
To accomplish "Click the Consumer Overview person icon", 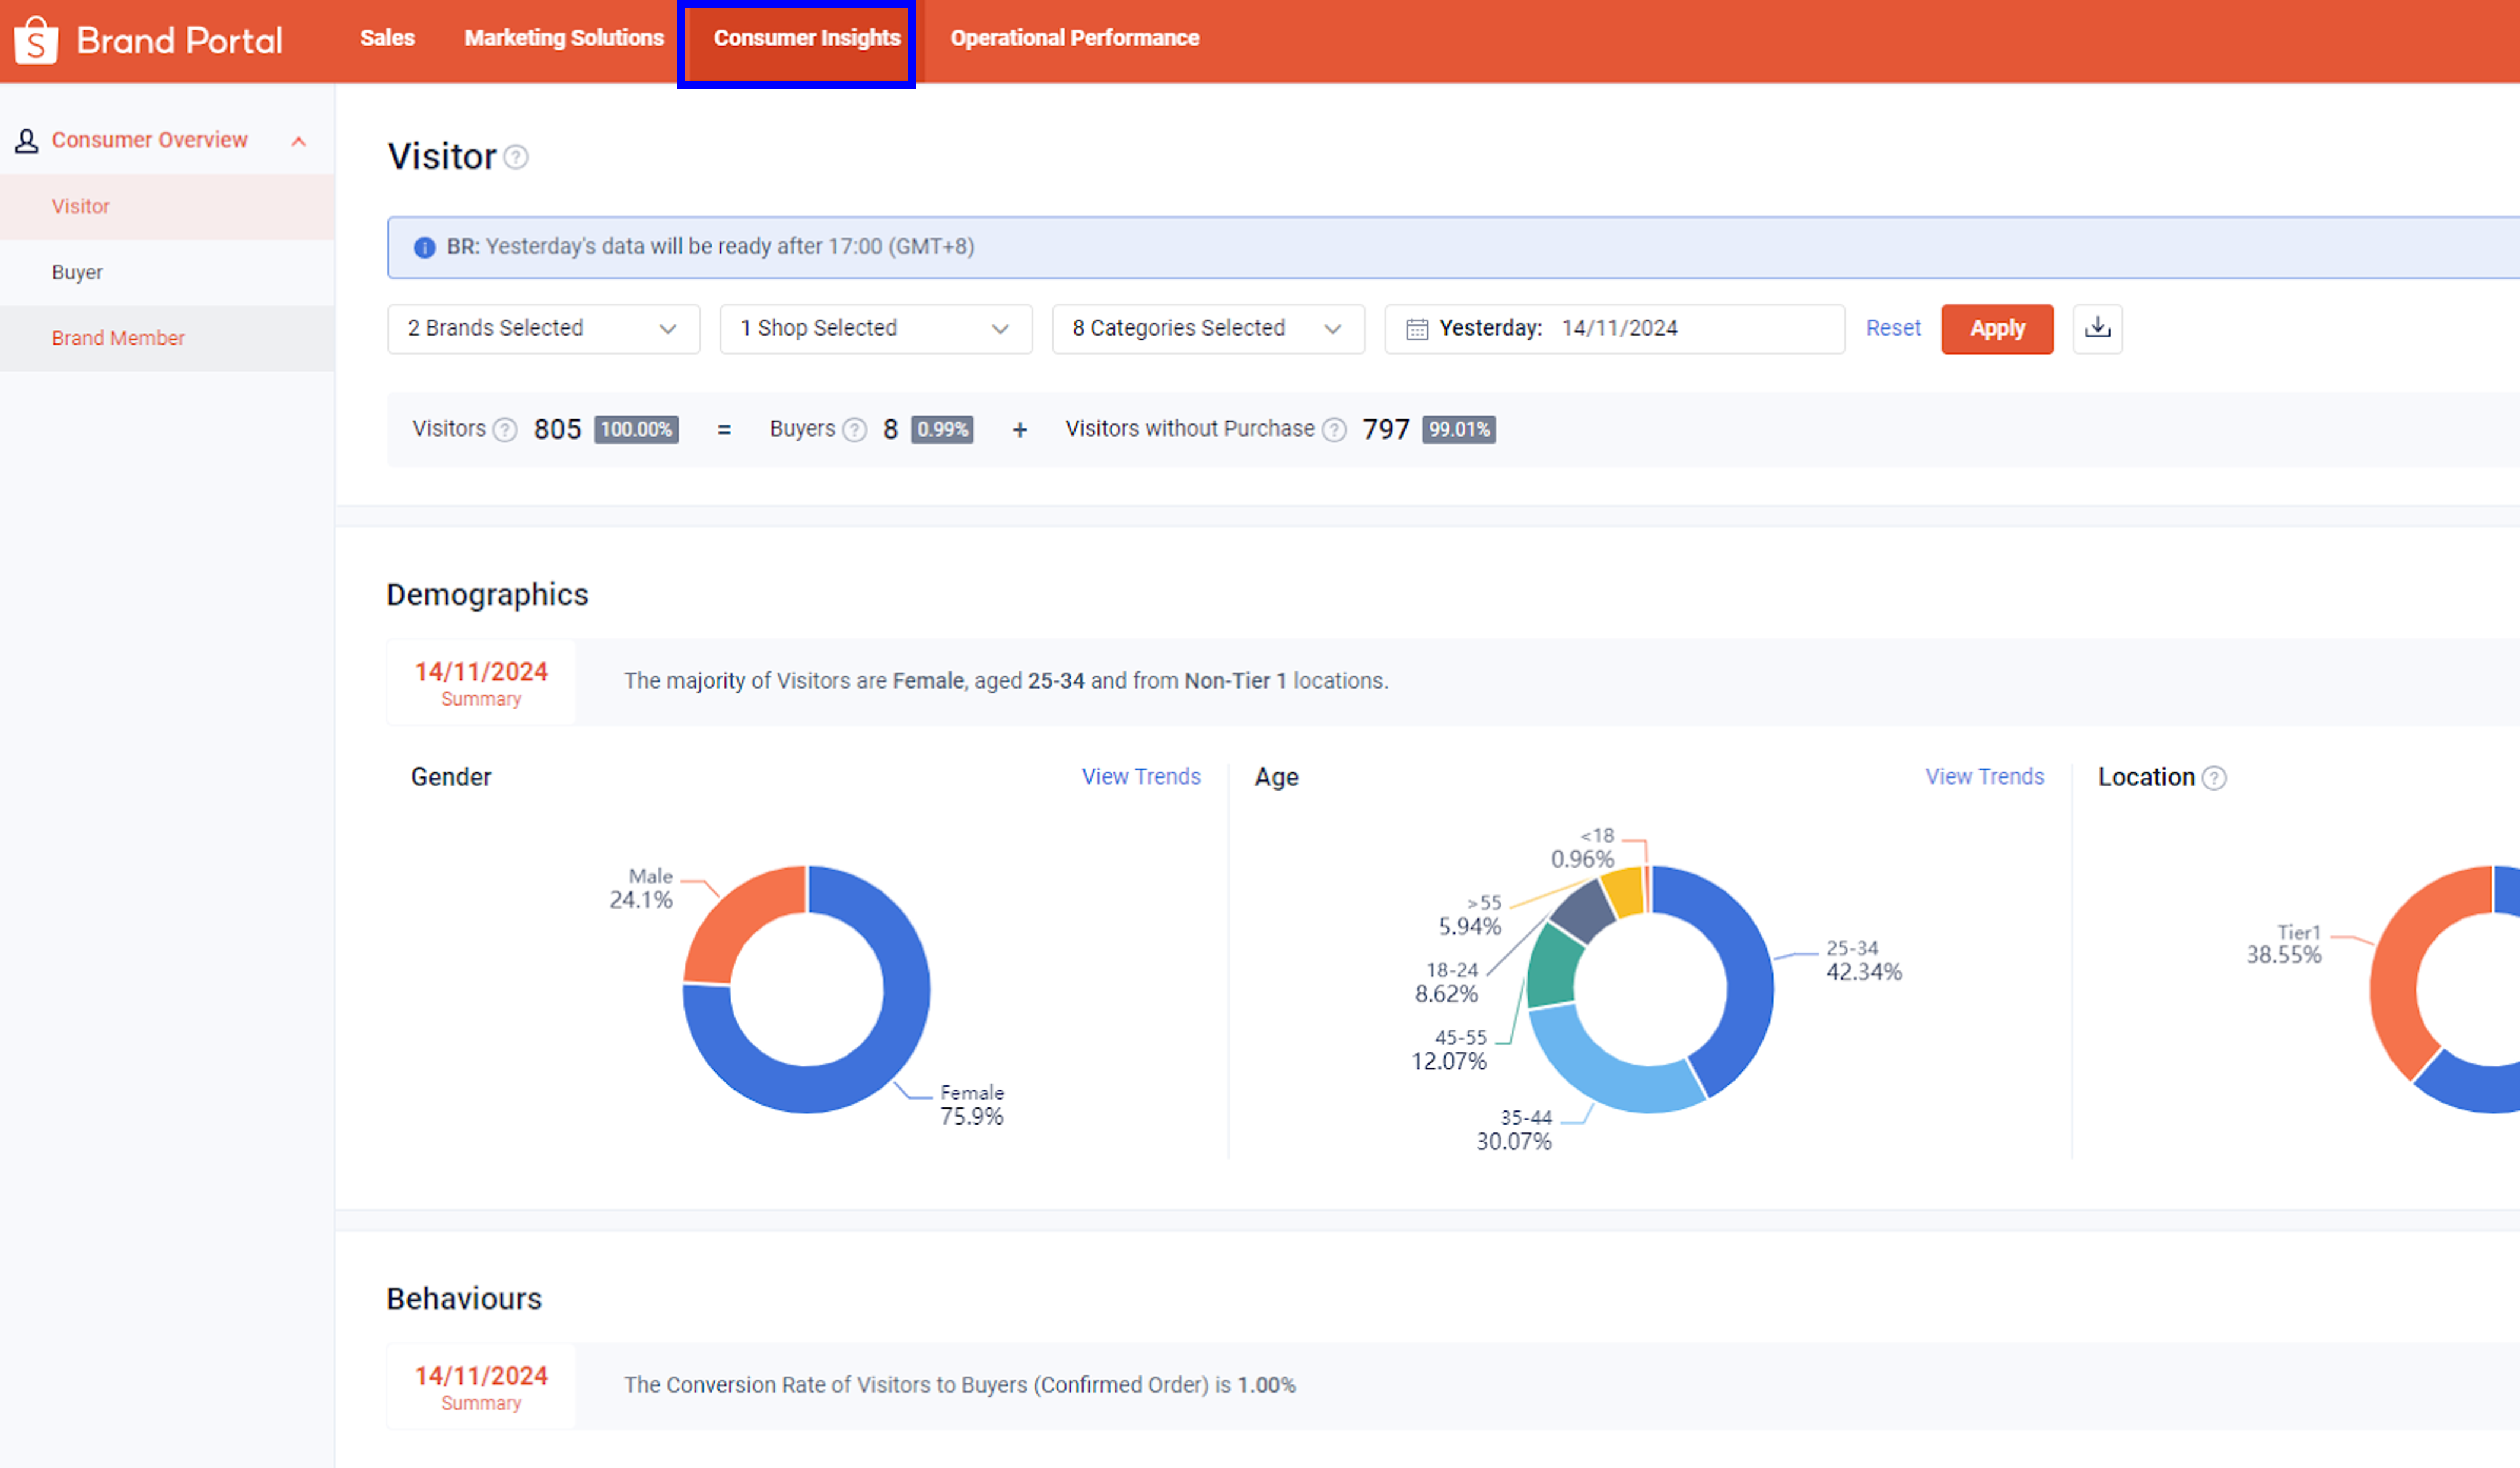I will coord(26,140).
